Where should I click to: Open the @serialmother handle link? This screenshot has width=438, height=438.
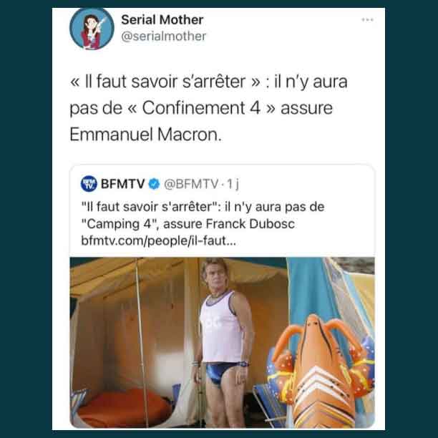tap(163, 36)
